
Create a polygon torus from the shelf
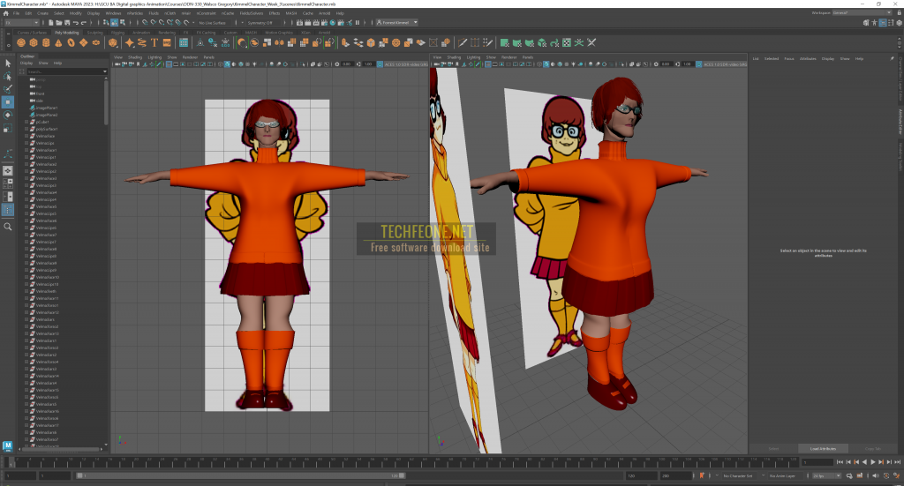tap(71, 42)
